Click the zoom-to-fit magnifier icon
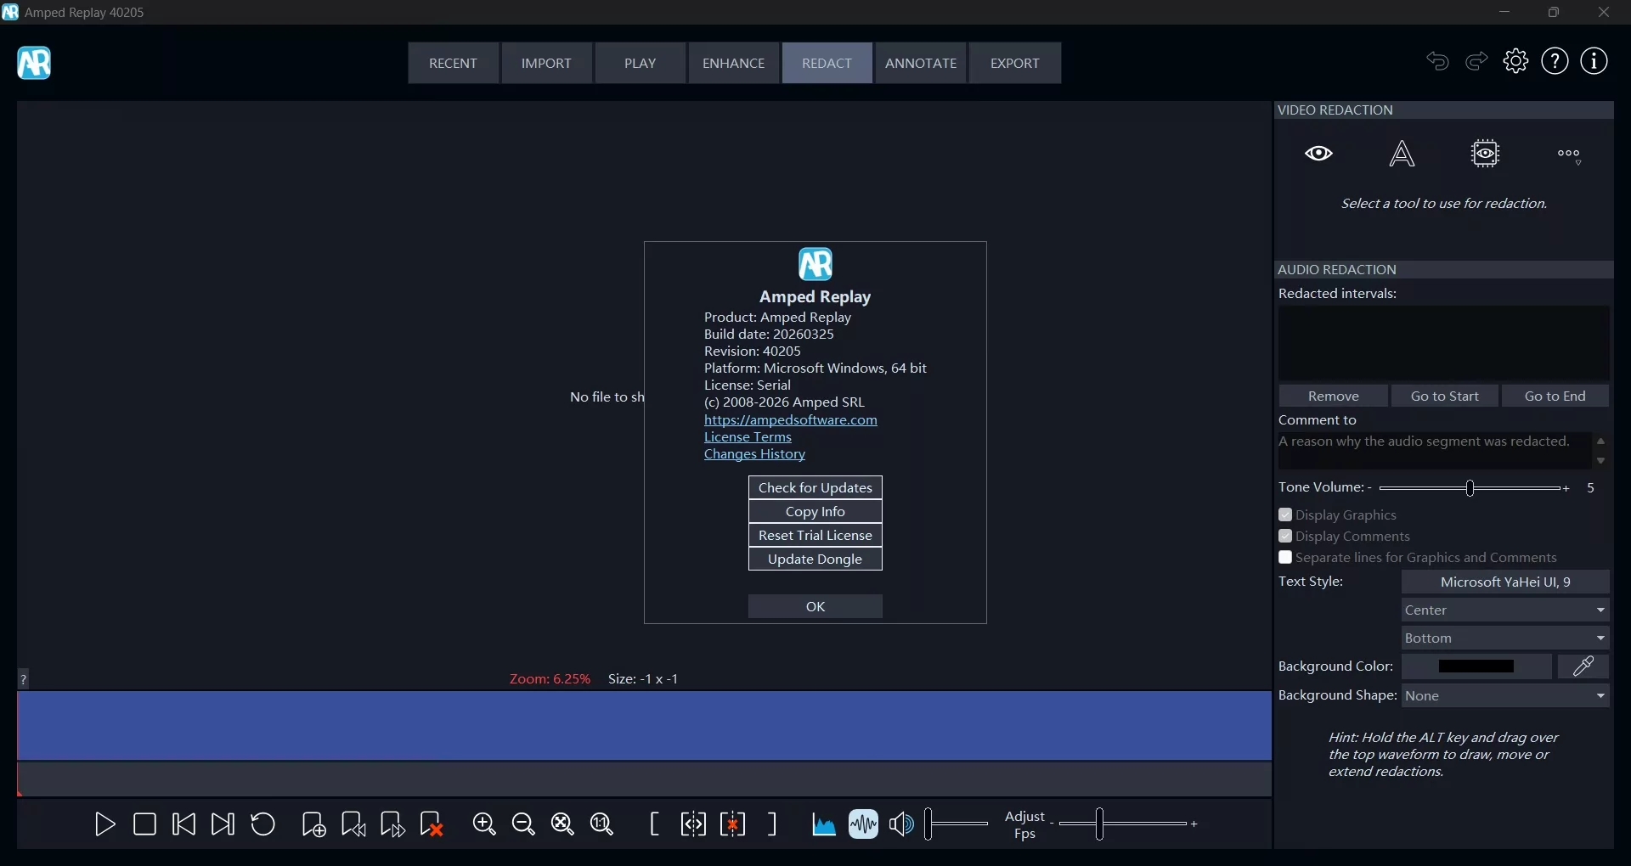This screenshot has height=866, width=1631. tap(563, 824)
